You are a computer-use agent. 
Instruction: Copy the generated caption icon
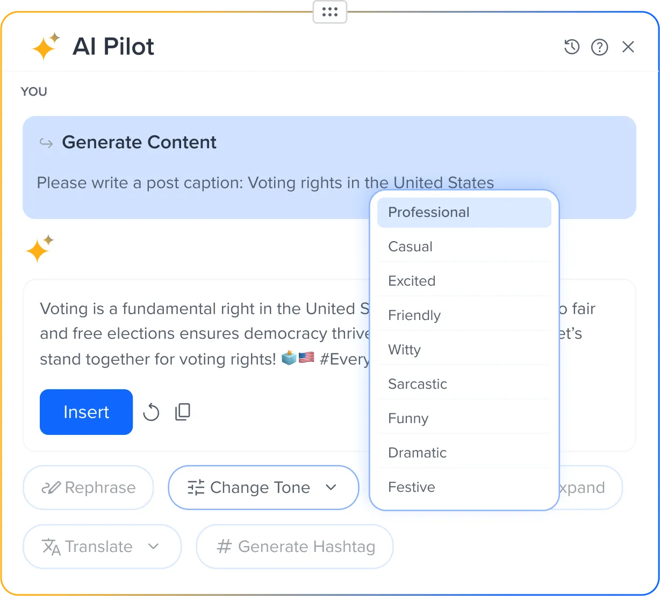pyautogui.click(x=183, y=412)
